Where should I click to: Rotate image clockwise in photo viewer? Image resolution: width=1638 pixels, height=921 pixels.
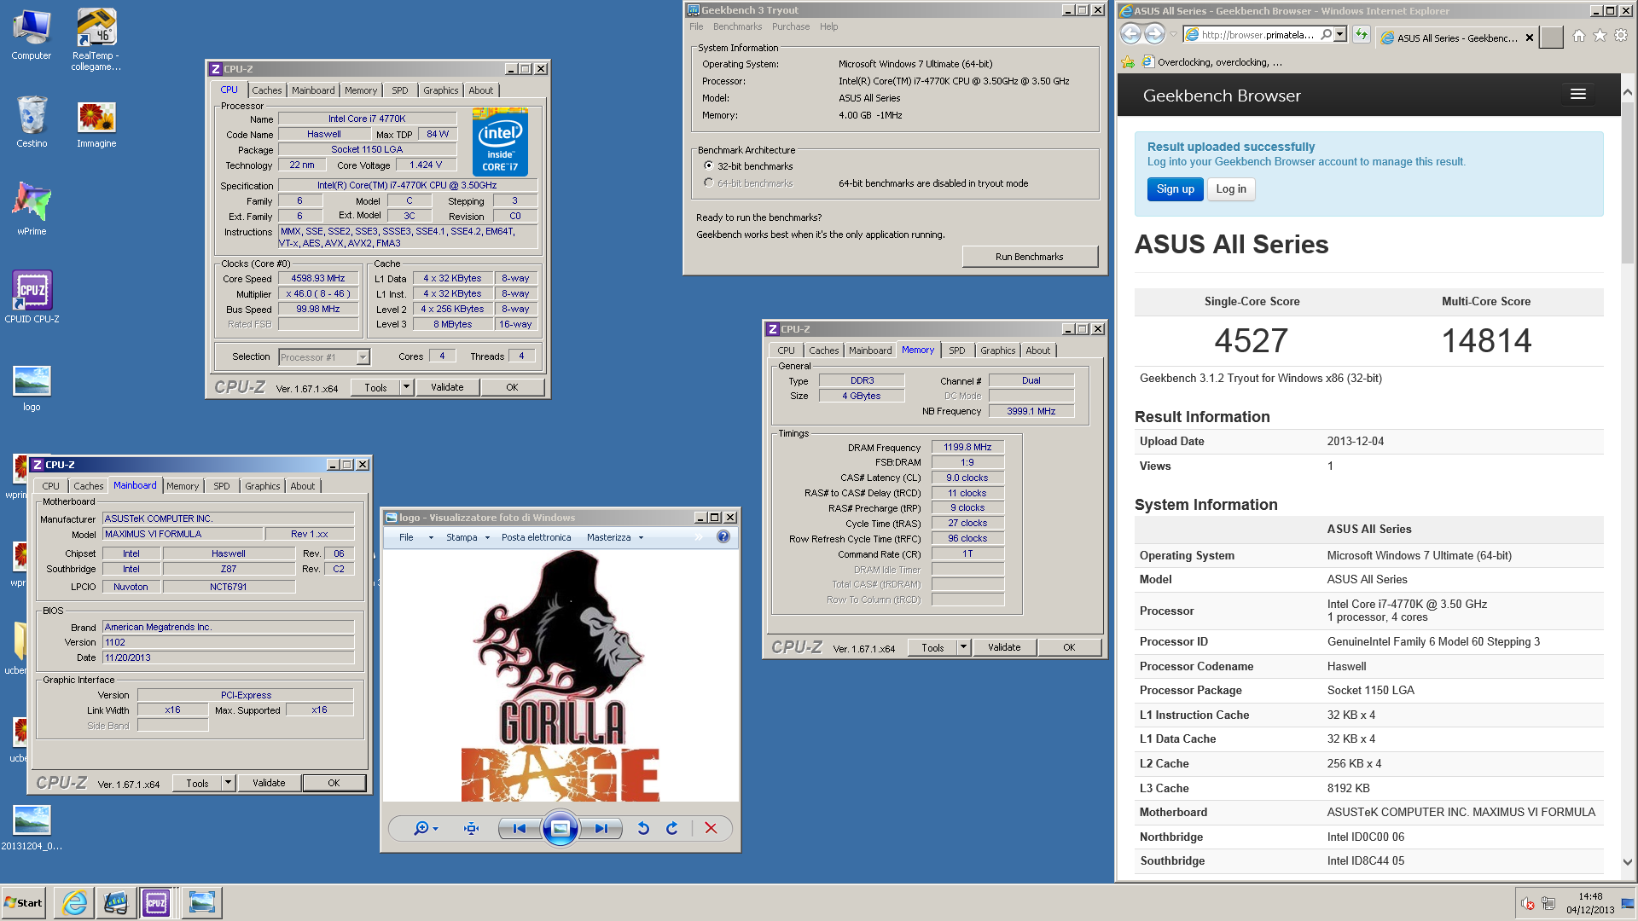point(671,828)
